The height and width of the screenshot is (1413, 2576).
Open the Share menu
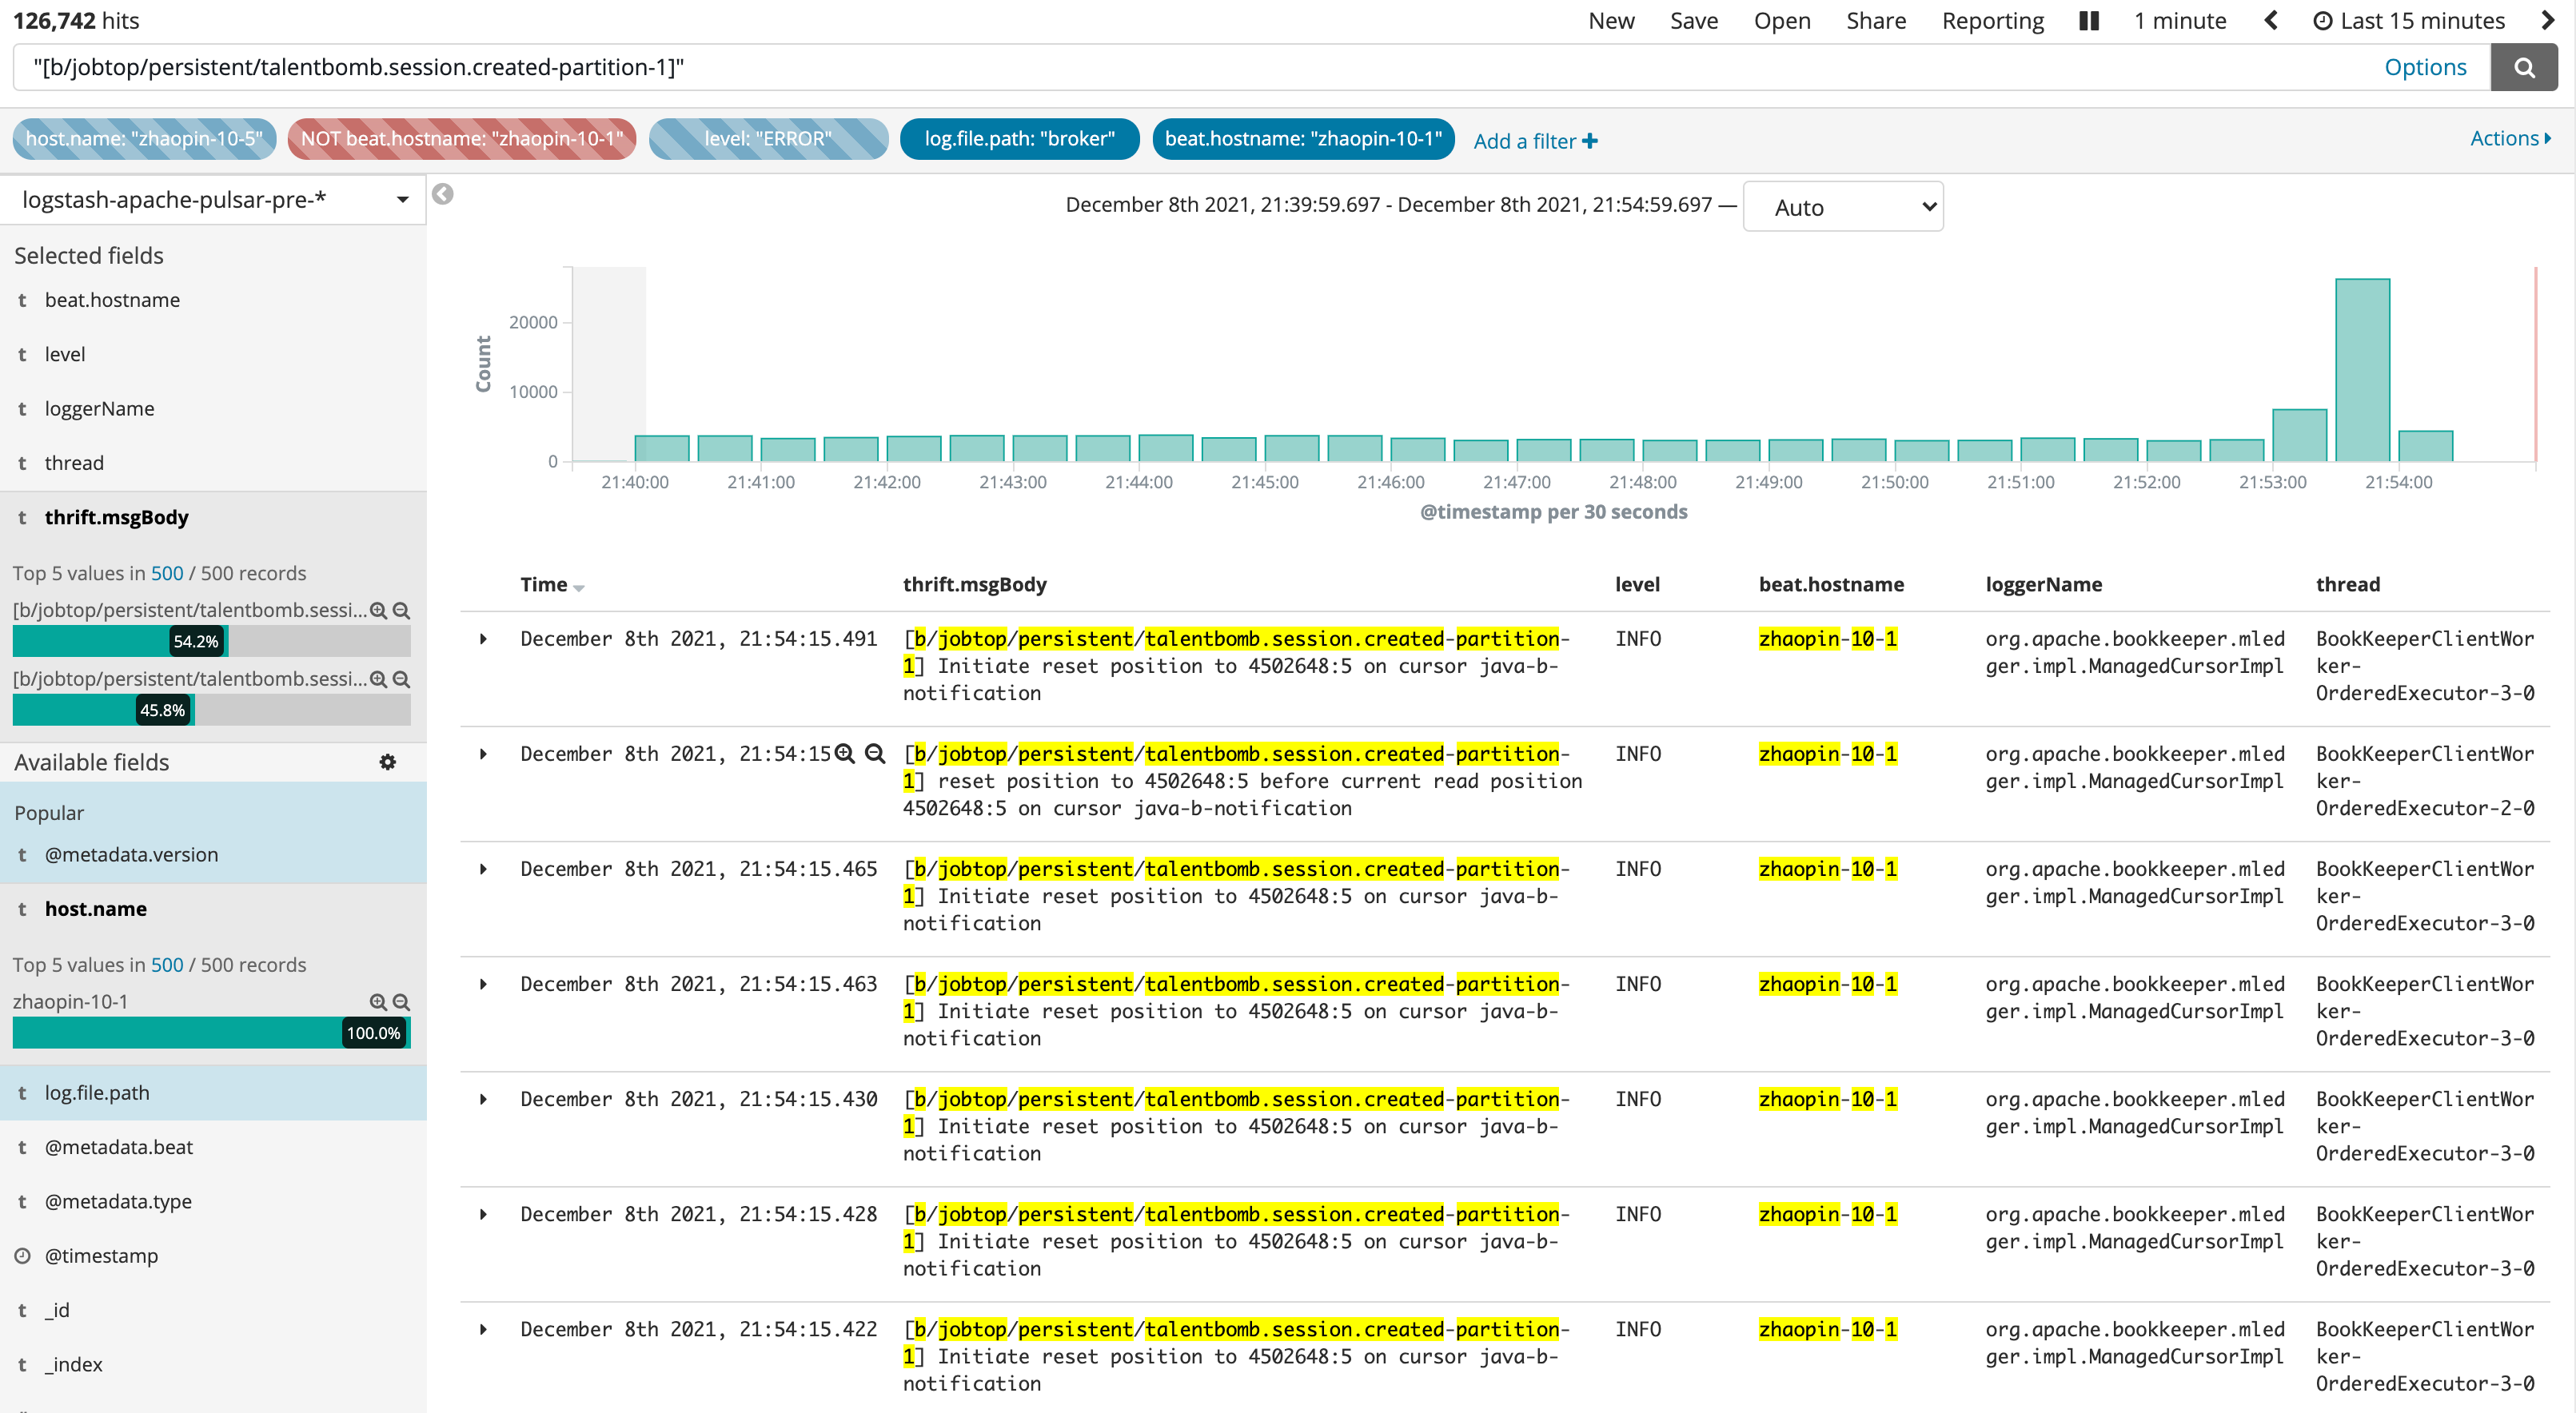click(x=1875, y=21)
